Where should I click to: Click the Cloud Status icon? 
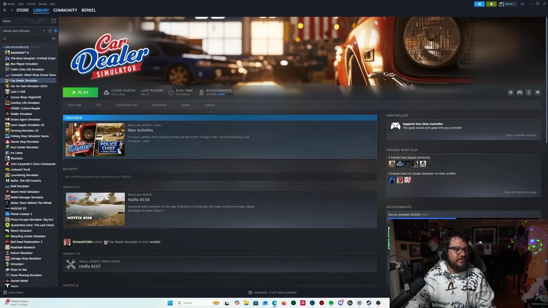coord(106,92)
